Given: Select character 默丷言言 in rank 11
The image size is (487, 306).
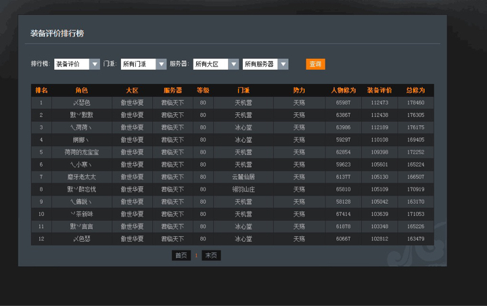Looking at the screenshot, I should [82, 226].
